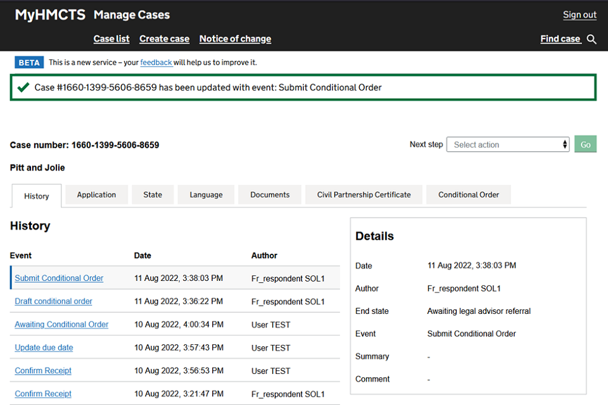This screenshot has height=405, width=608.
Task: Switch to the Application tab
Action: (96, 195)
